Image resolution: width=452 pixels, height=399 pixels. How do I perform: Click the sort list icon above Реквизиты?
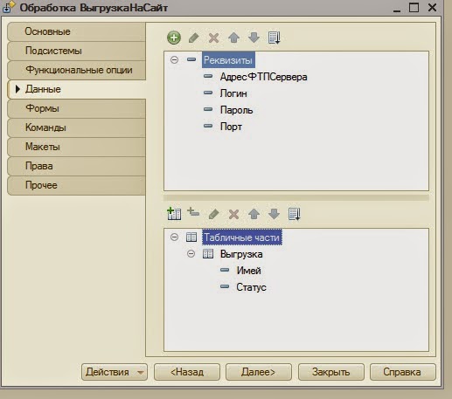tap(274, 38)
